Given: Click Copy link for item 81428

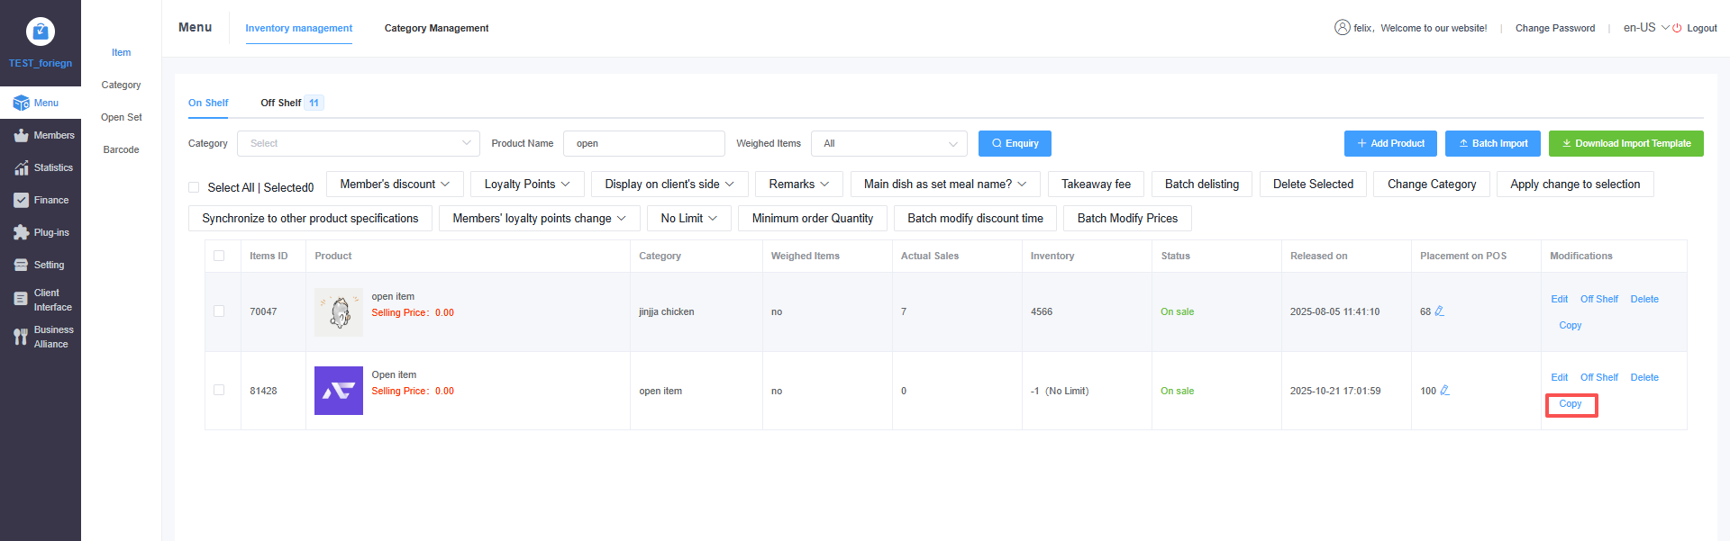Looking at the screenshot, I should [1571, 404].
